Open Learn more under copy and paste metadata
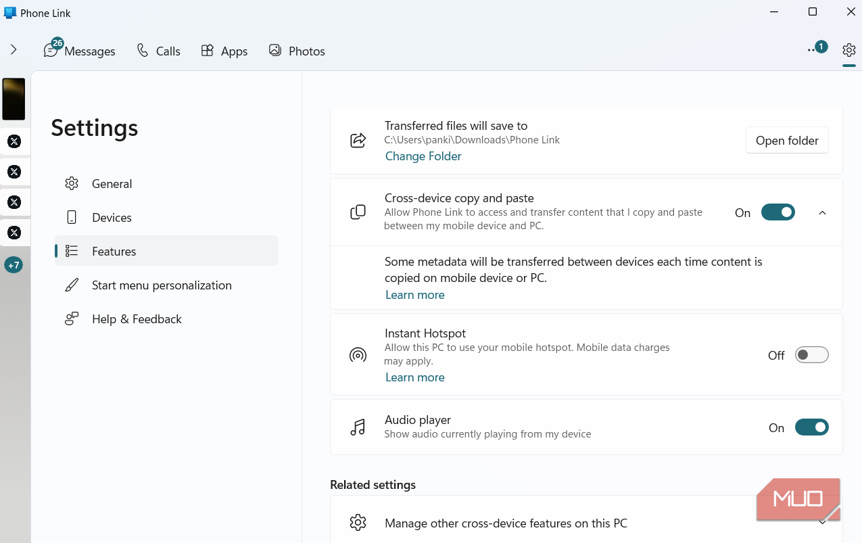Viewport: 862px width, 543px height. [415, 295]
